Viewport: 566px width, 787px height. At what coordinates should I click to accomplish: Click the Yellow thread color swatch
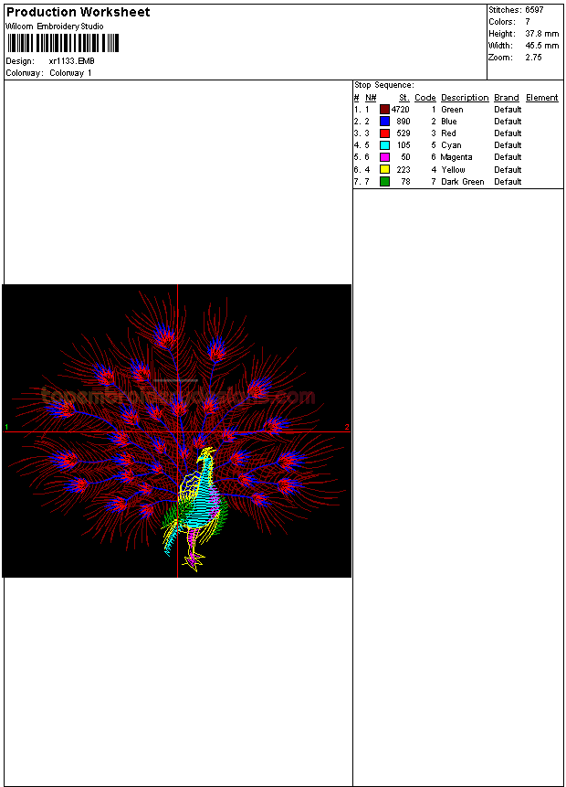click(x=384, y=170)
